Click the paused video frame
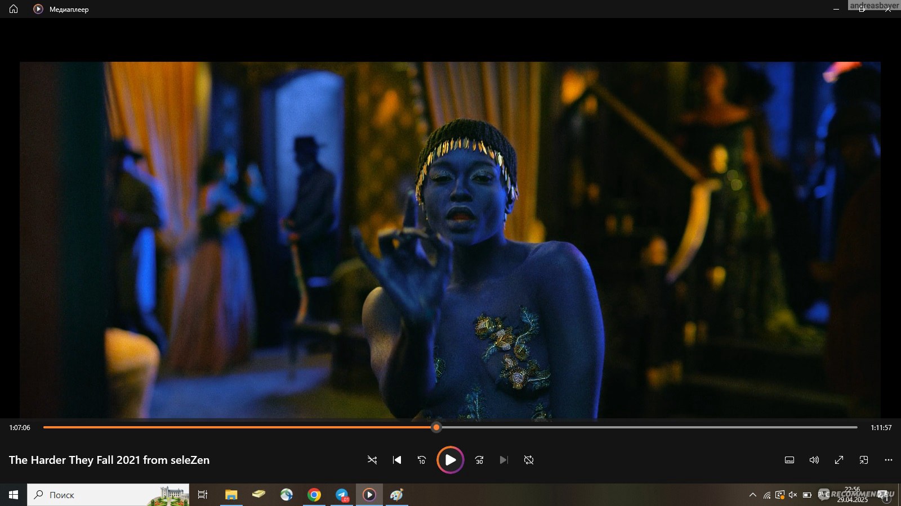 click(450, 240)
